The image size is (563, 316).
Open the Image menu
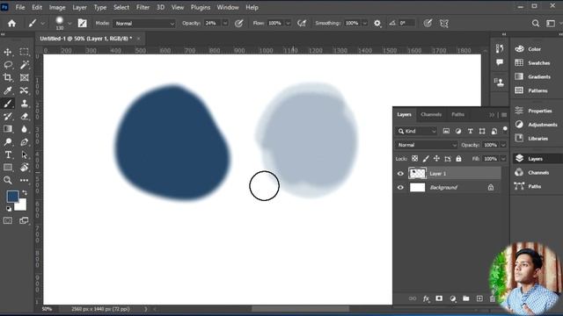[x=57, y=7]
